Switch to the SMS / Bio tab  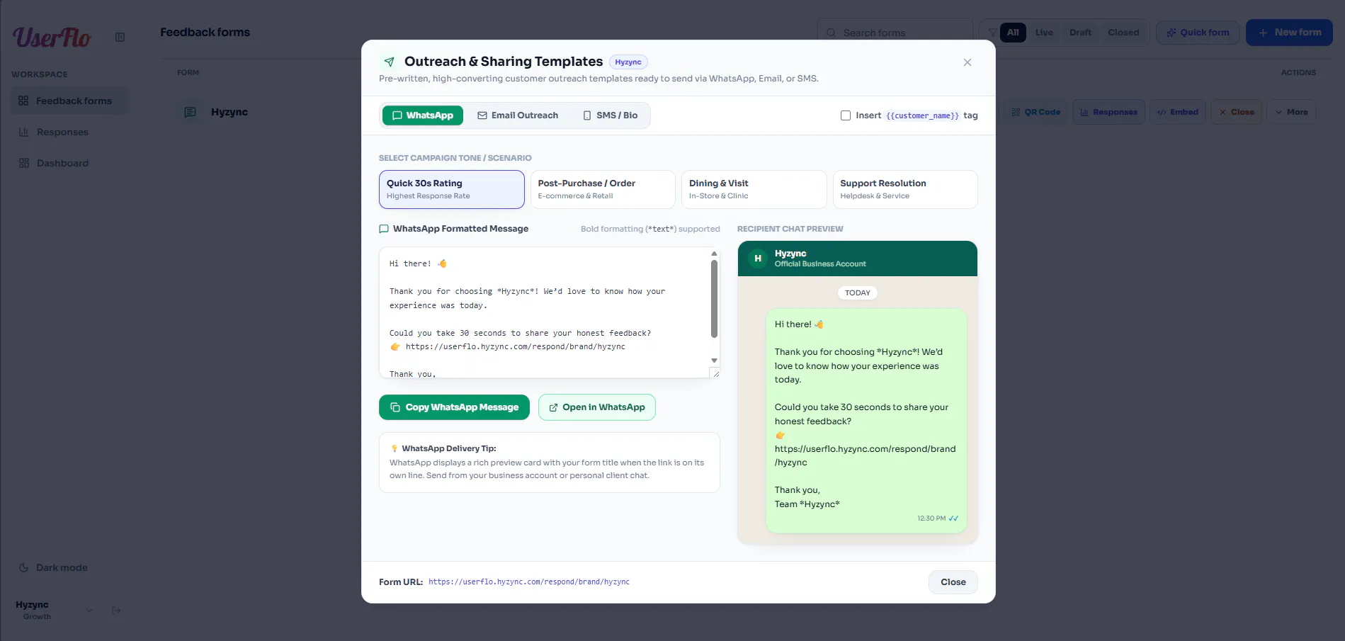point(611,115)
